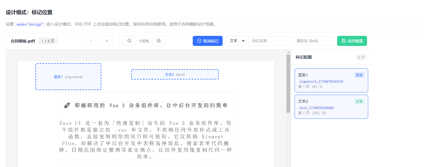Click the 保存配置 button to save configuration
Viewport: 424px width, 167px height.
352,41
